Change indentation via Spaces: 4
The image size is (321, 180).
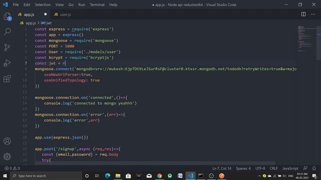coord(243,168)
